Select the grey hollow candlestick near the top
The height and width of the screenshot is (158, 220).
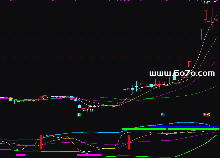pyautogui.click(x=205, y=15)
